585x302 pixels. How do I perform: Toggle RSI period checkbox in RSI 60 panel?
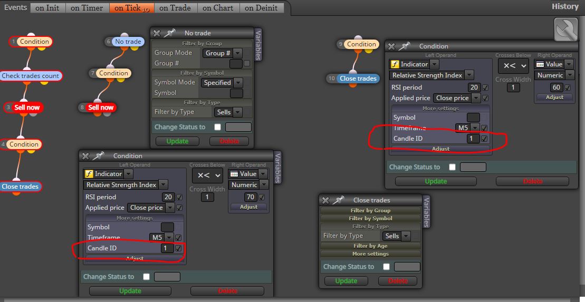click(x=485, y=87)
